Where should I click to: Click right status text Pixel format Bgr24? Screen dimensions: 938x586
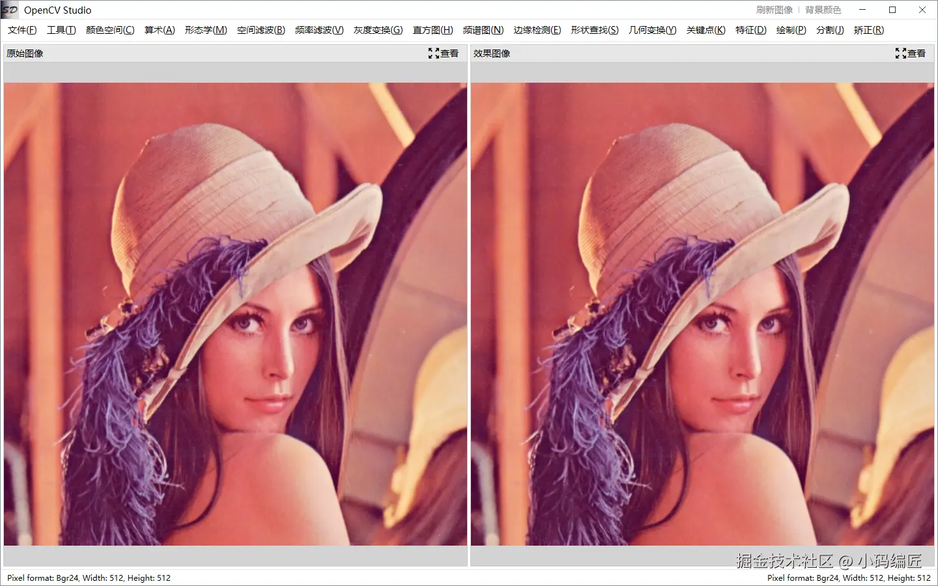pos(849,578)
